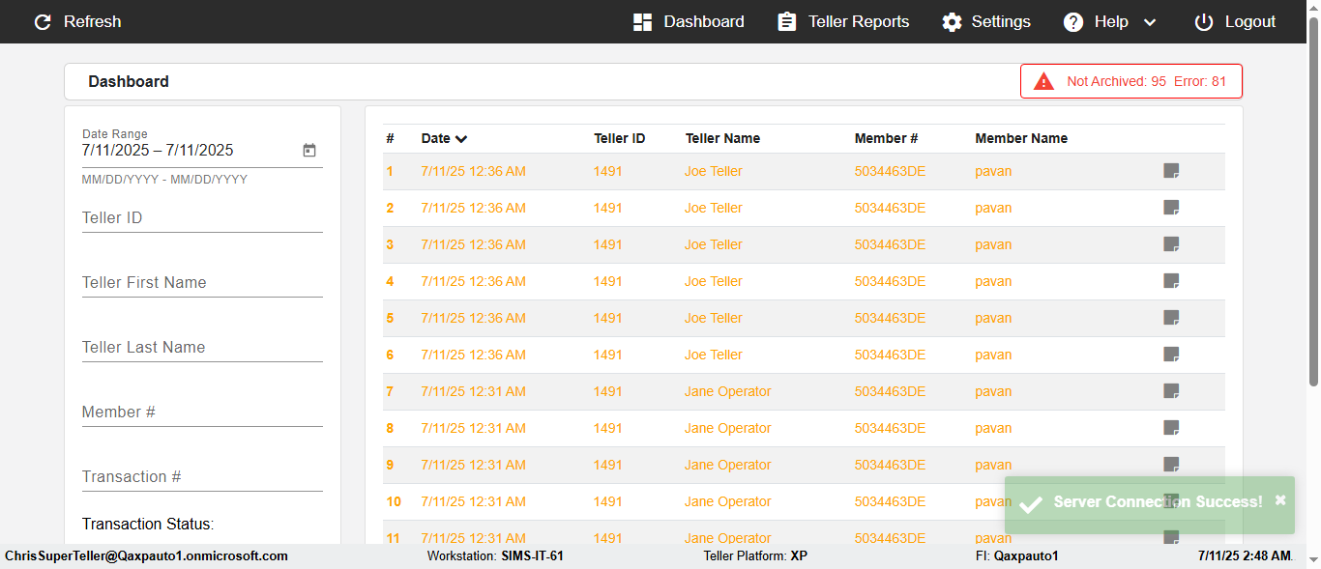Open the Dashboard menu item
Image resolution: width=1321 pixels, height=569 pixels.
[x=689, y=22]
